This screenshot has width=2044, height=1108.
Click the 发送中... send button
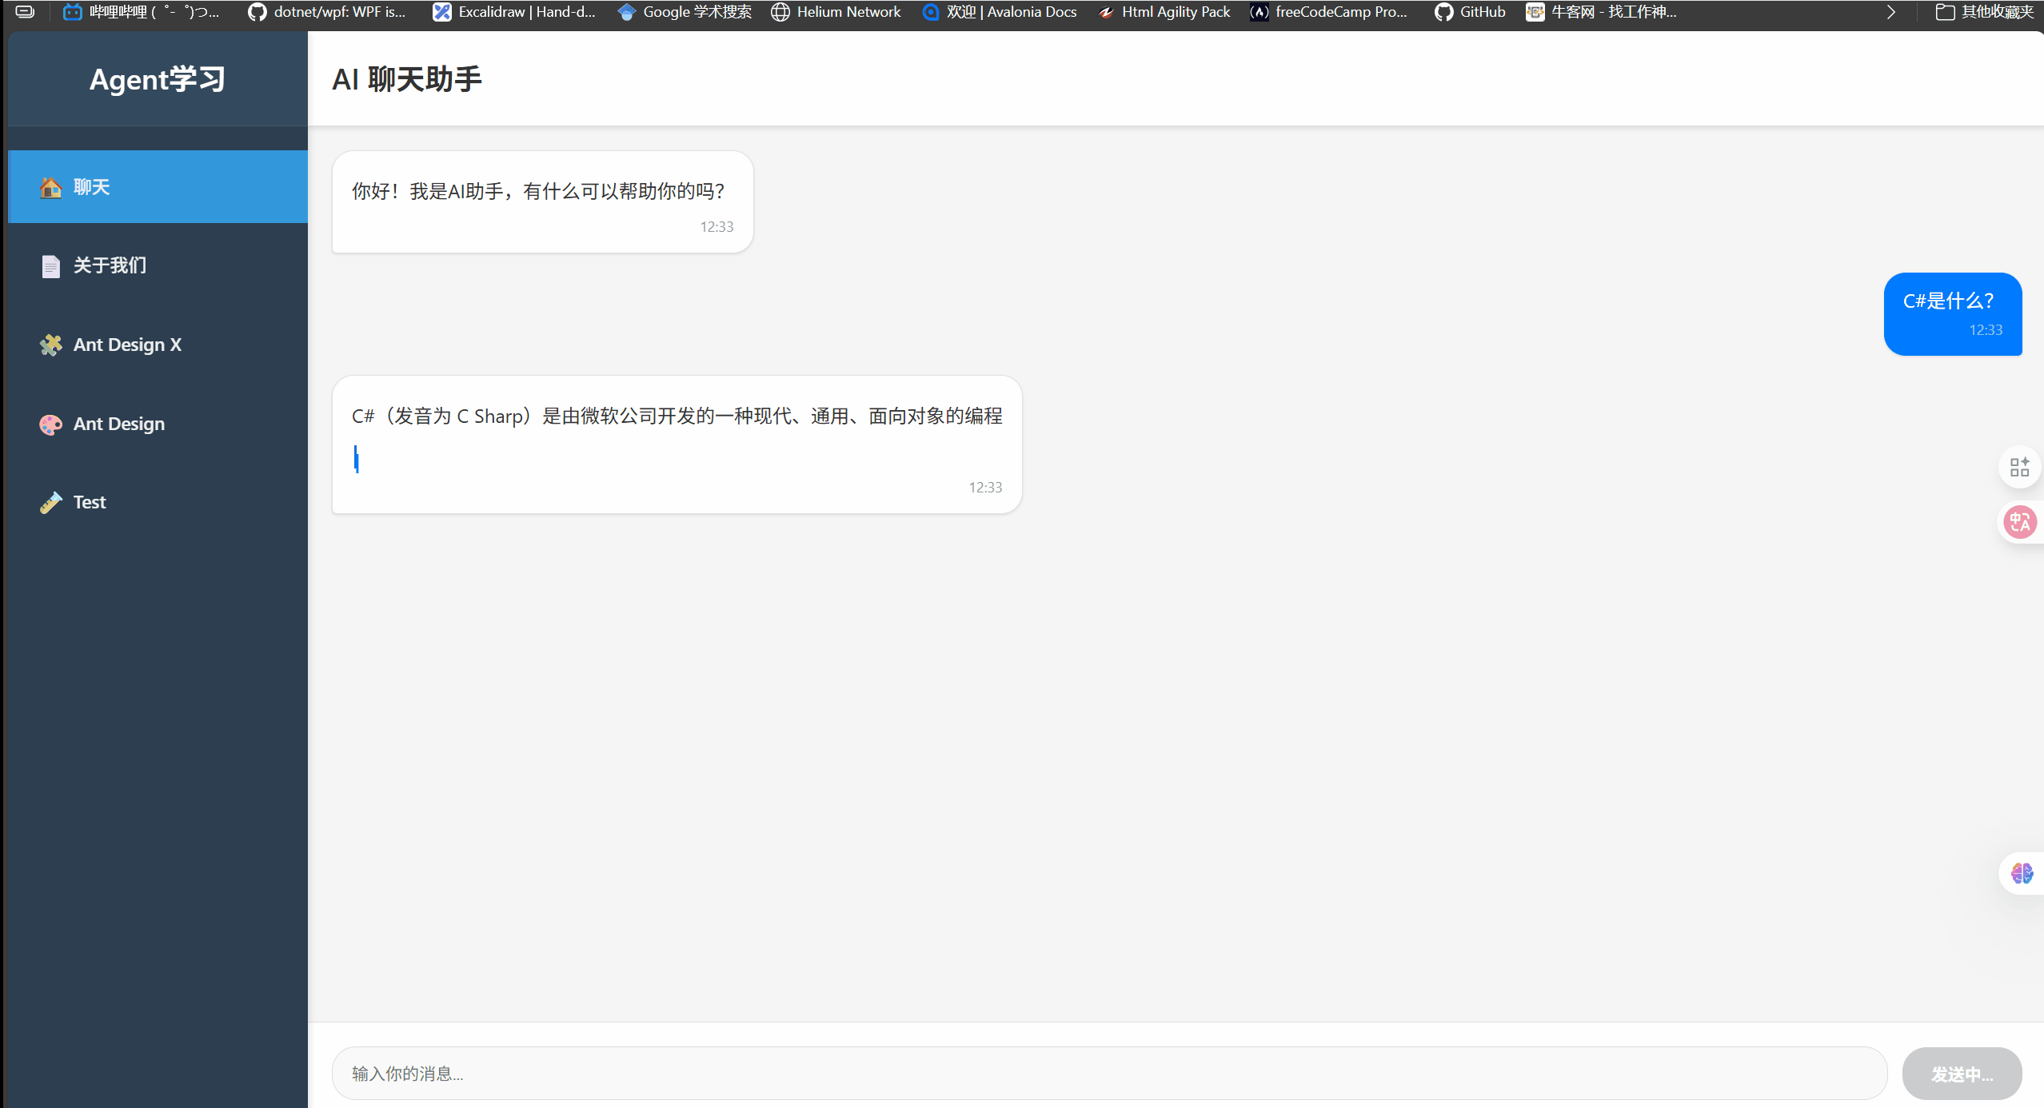pos(1962,1074)
